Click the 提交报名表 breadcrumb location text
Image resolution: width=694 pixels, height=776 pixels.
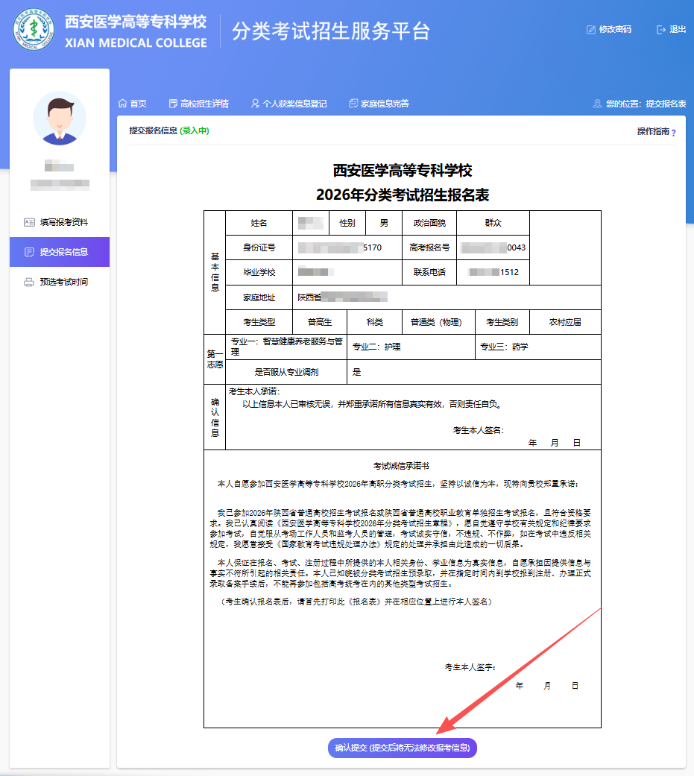pos(666,104)
